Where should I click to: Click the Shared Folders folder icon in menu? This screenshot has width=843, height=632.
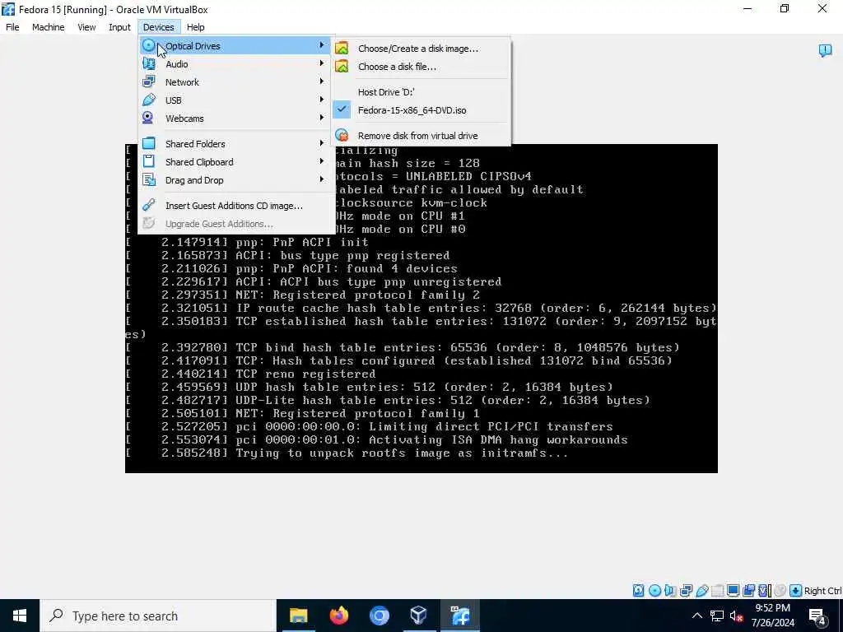[x=149, y=143]
